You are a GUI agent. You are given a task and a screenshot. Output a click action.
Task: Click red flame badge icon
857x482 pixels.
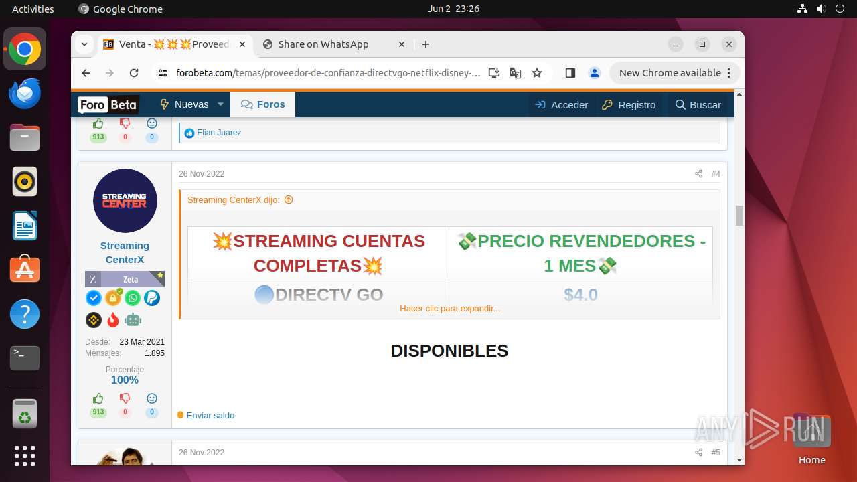[113, 320]
